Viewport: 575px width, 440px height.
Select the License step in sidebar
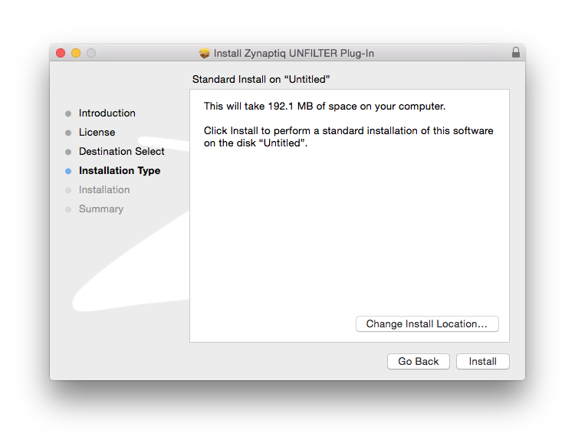point(97,132)
